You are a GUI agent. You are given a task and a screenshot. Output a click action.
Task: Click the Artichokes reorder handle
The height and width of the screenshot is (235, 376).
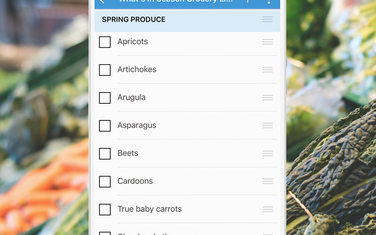pyautogui.click(x=268, y=70)
